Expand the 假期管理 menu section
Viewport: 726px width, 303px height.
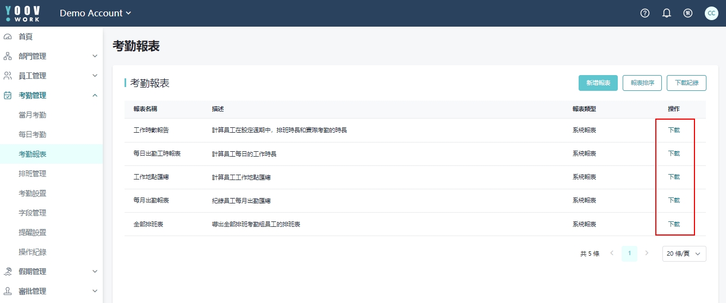95,271
